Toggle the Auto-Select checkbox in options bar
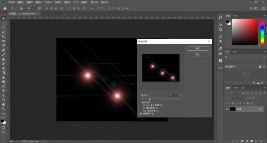267x143 pixels. click(22, 8)
